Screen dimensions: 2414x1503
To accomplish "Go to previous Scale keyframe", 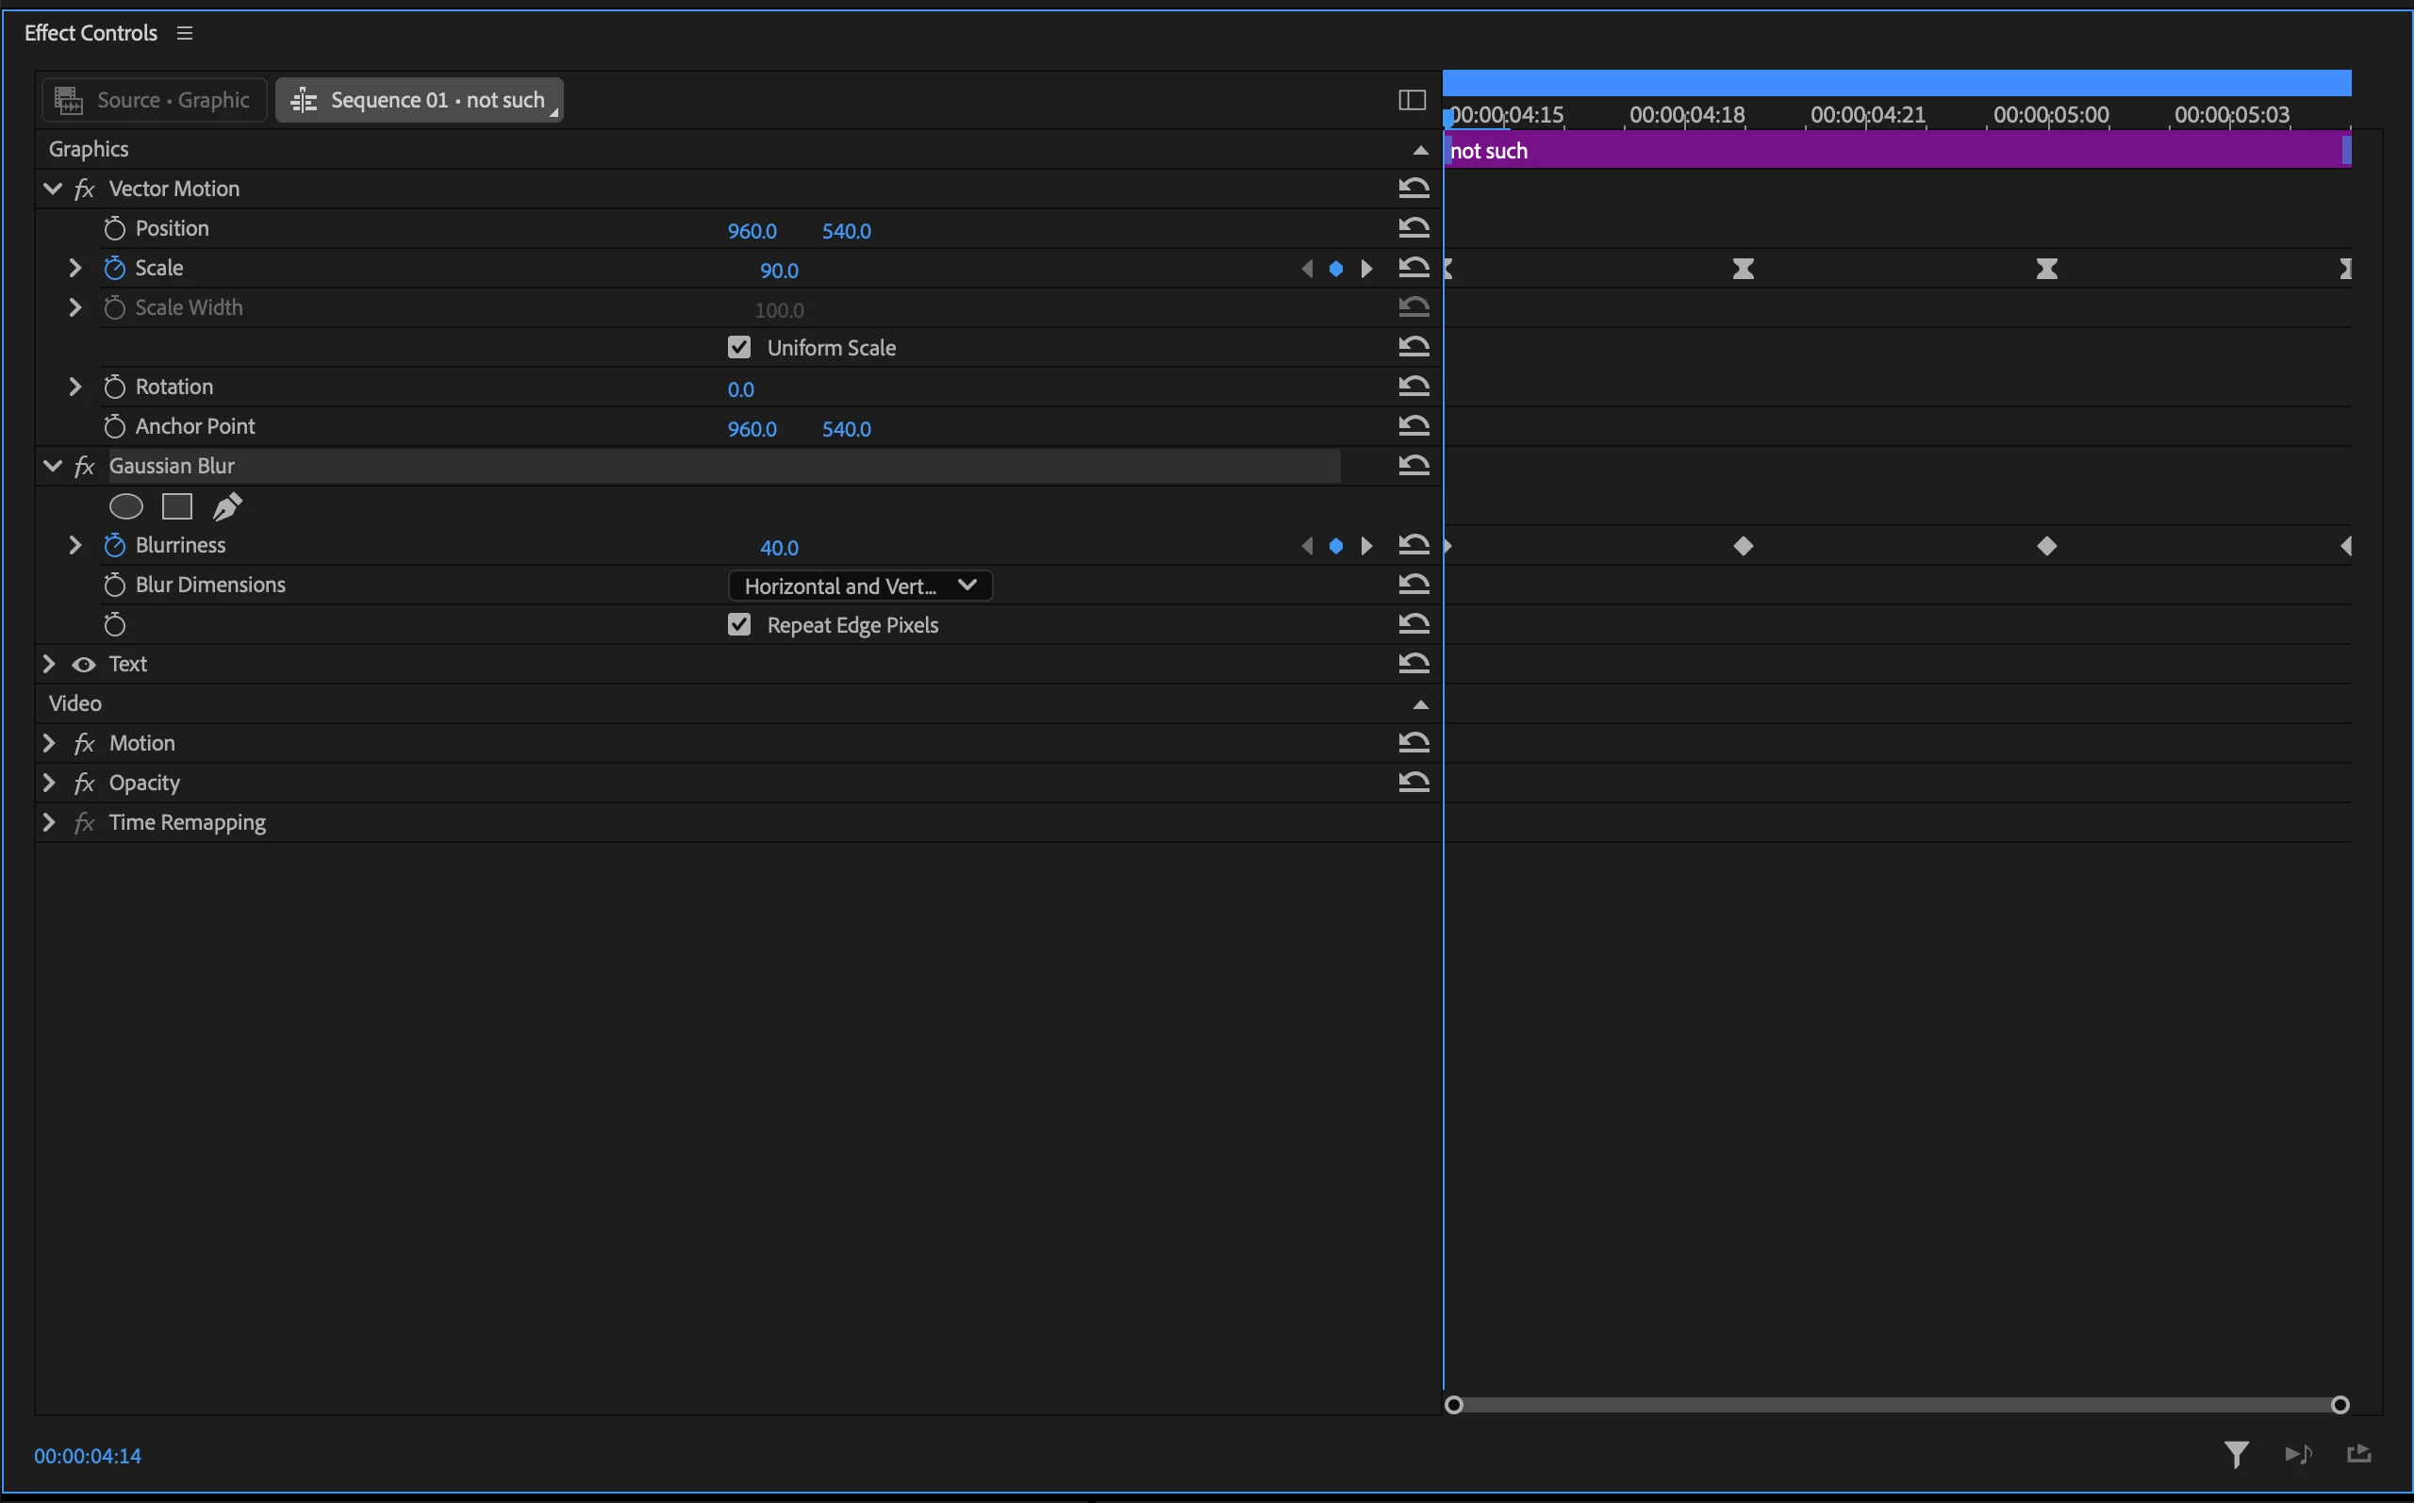I will pyautogui.click(x=1307, y=269).
